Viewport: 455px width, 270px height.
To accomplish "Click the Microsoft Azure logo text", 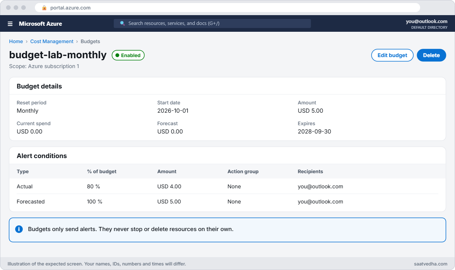I will (41, 23).
